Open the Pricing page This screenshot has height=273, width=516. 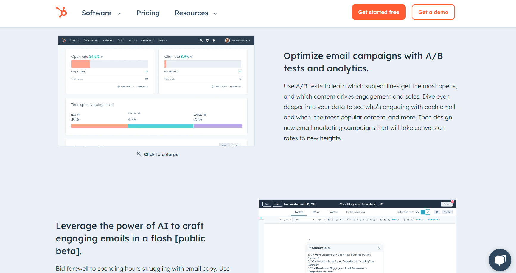[x=148, y=13]
